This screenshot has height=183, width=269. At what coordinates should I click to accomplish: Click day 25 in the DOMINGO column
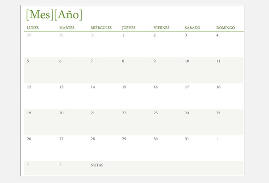(218, 113)
